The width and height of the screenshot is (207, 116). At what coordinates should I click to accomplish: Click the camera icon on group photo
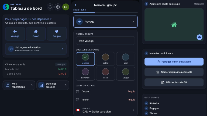point(199,37)
